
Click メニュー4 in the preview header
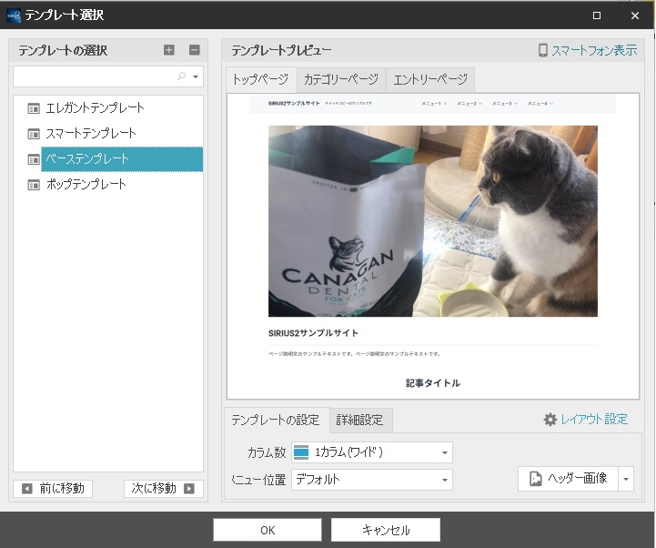coord(540,104)
